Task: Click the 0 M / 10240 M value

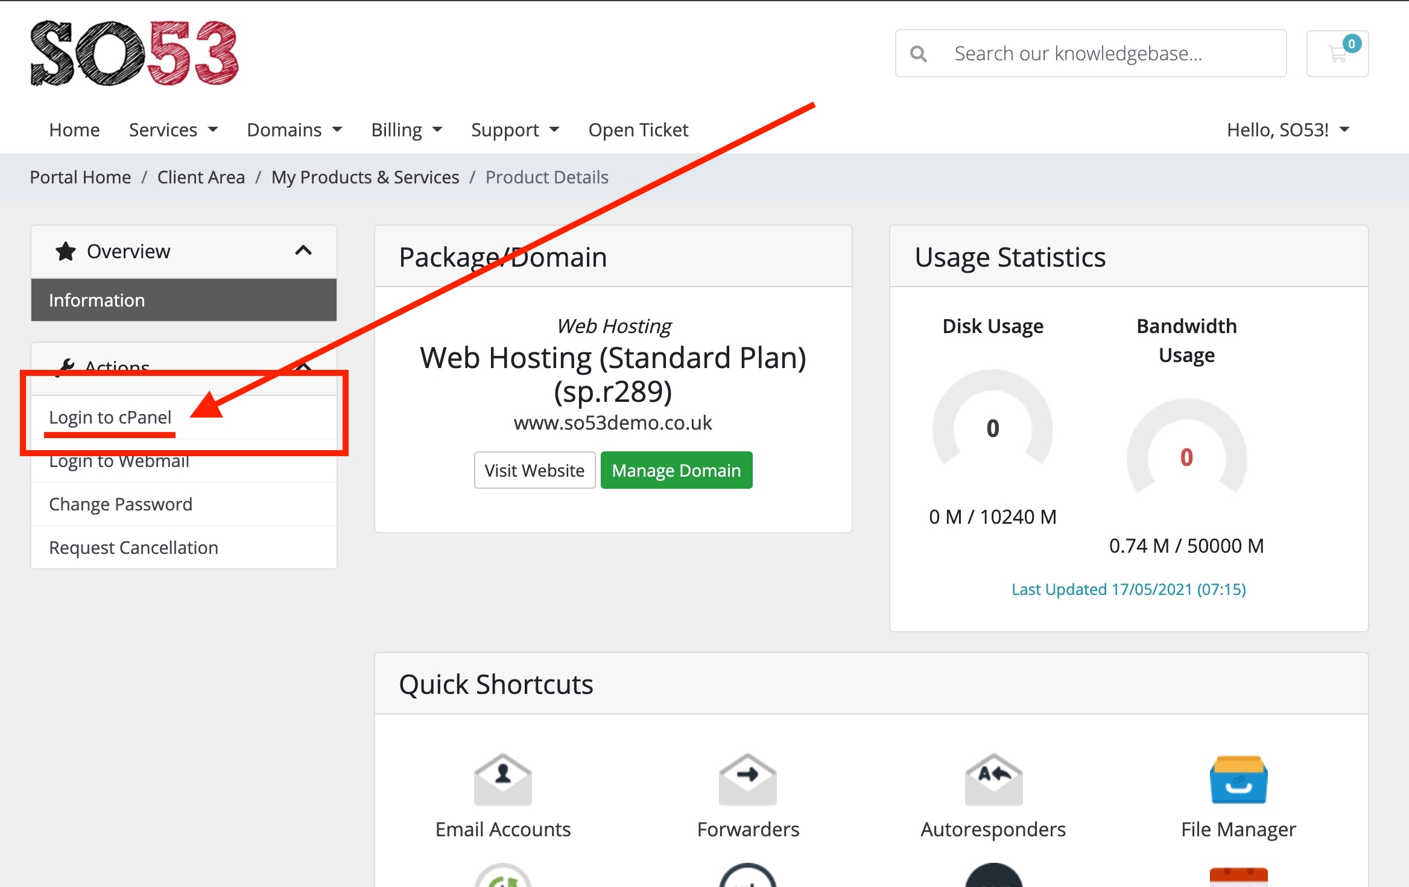Action: coord(993,517)
